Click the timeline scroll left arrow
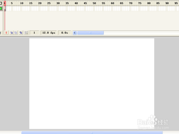 pyautogui.click(x=75, y=33)
